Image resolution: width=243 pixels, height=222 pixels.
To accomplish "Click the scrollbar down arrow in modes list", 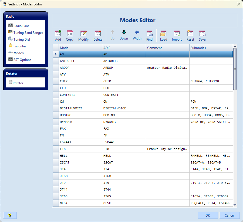I will 235,205.
